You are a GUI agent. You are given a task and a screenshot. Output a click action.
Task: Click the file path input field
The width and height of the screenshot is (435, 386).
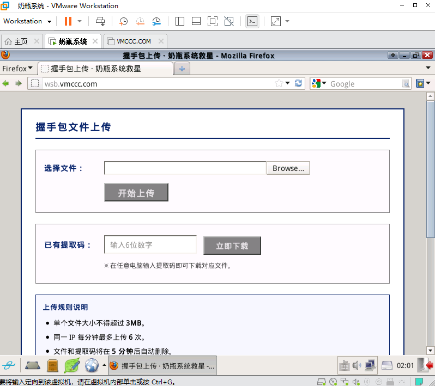tap(185, 168)
